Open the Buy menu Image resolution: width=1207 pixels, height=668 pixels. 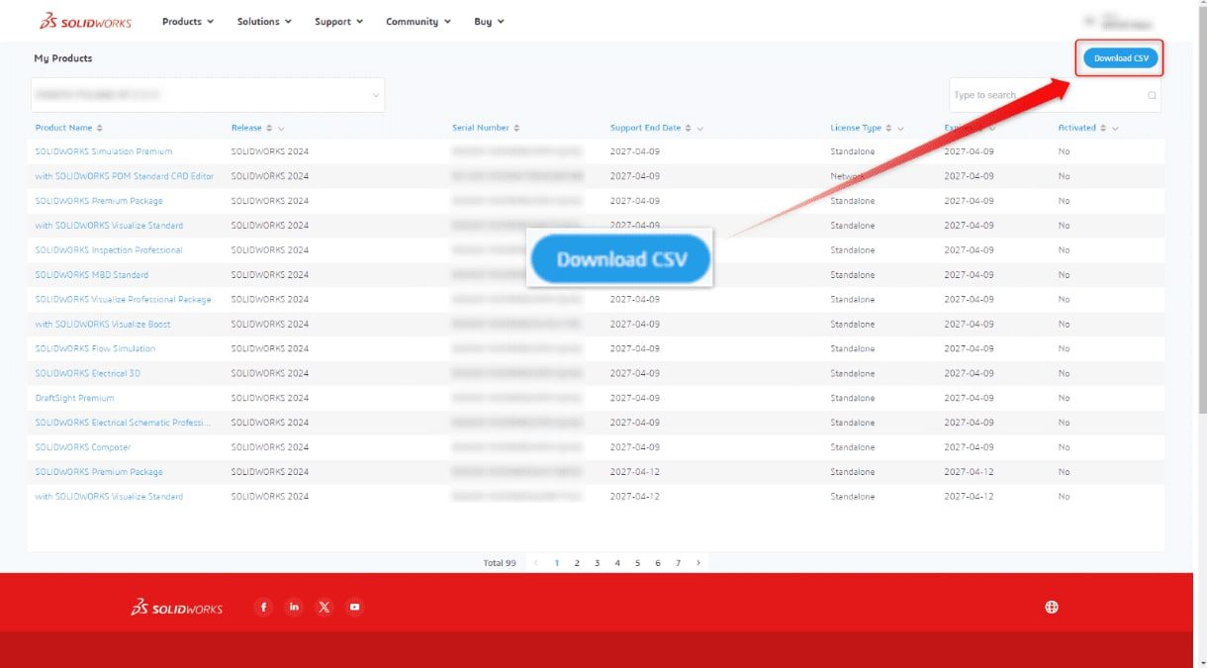[489, 21]
